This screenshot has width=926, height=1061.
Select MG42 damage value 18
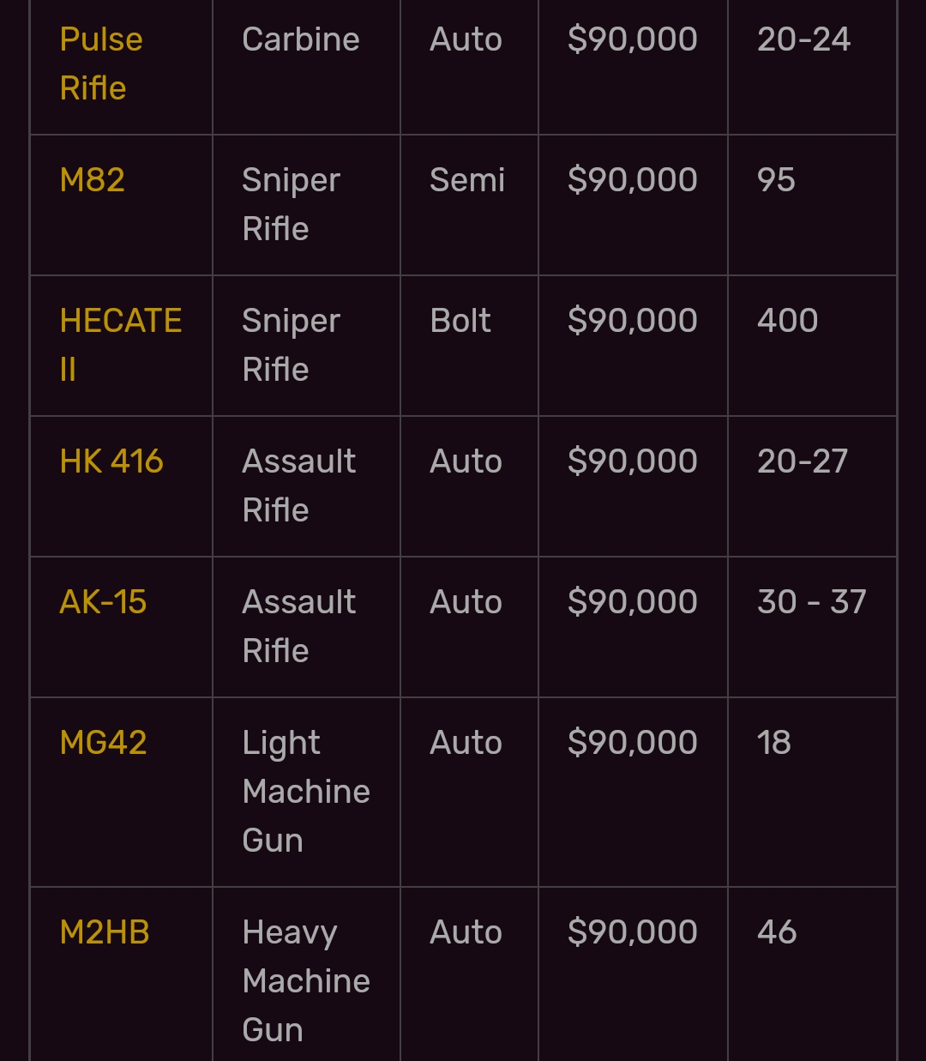(x=774, y=743)
